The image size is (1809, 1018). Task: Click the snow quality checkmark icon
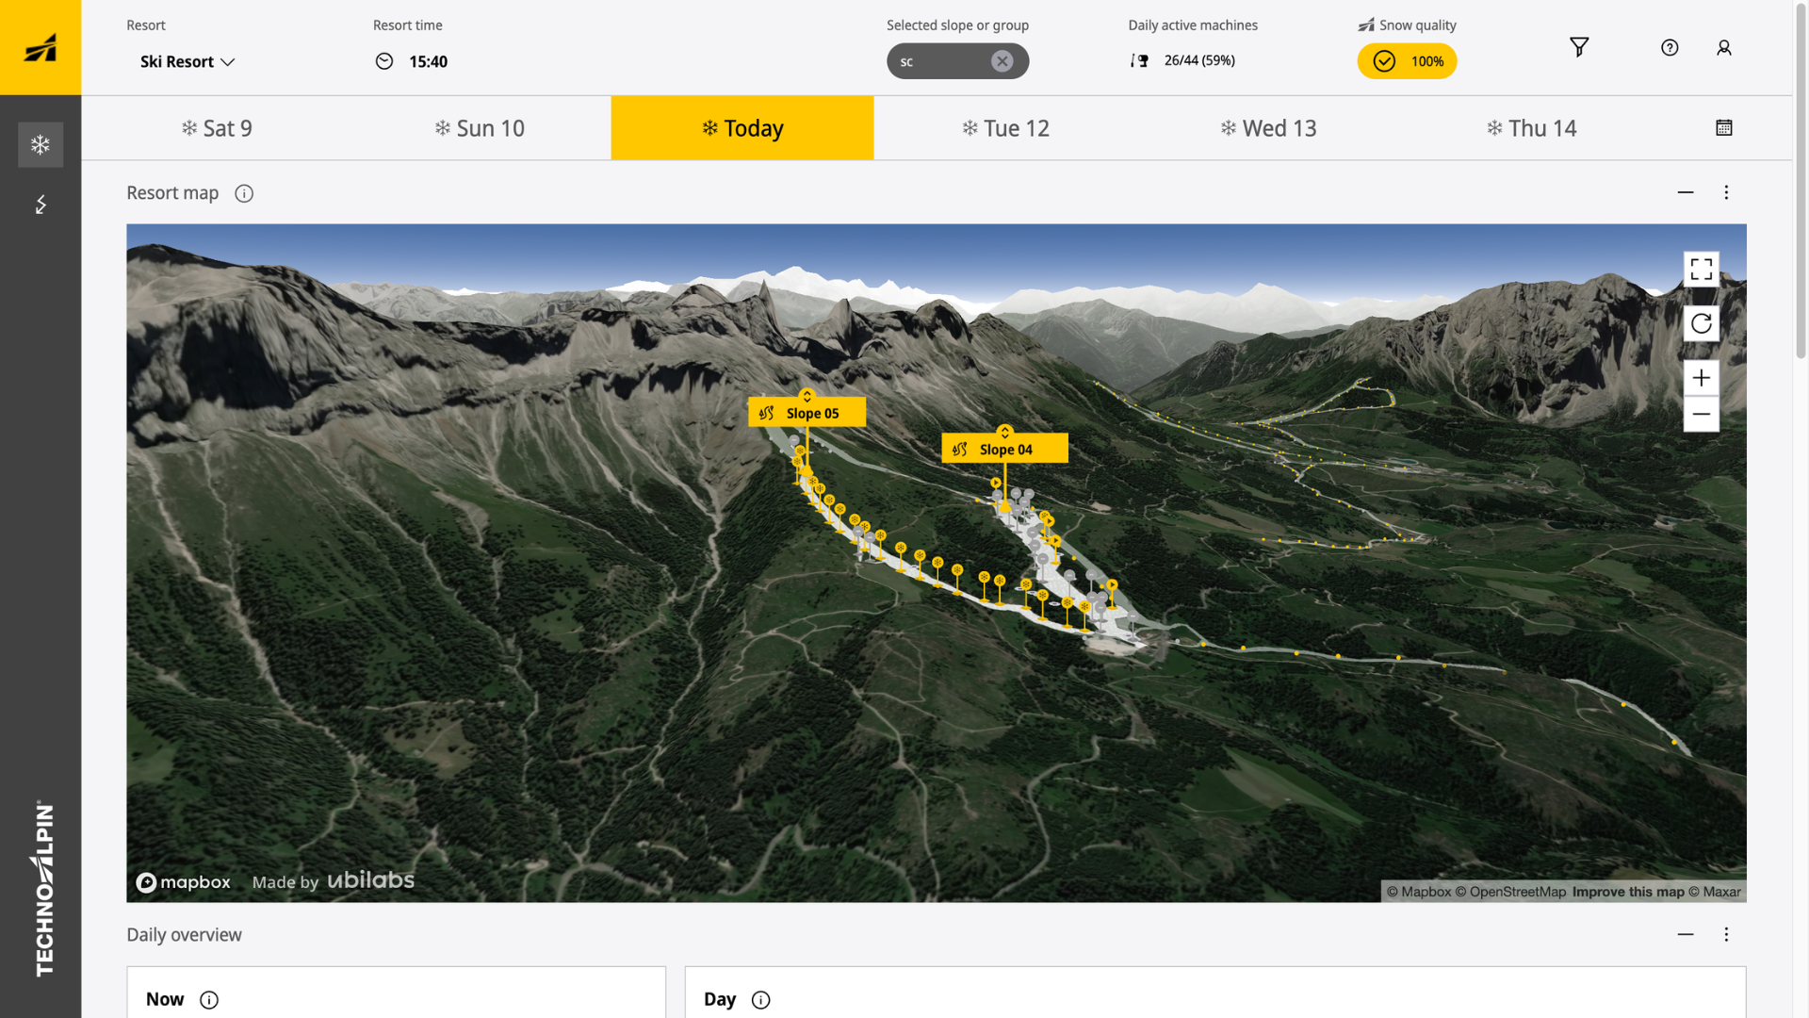(x=1383, y=59)
